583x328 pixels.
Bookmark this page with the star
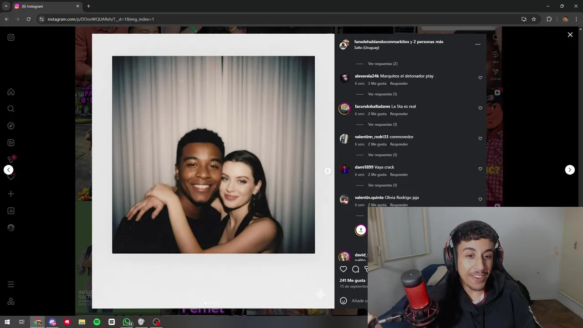click(x=534, y=19)
